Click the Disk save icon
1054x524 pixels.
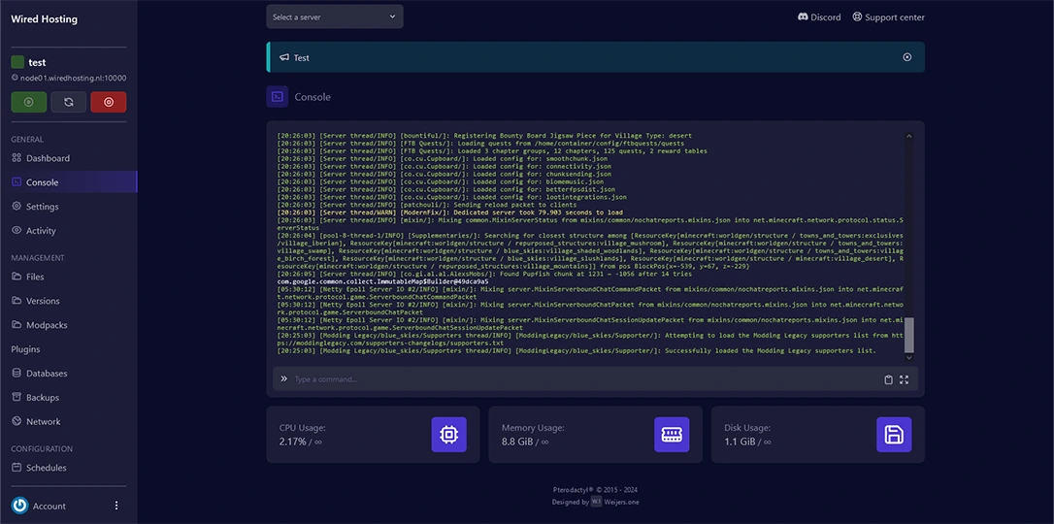click(894, 435)
